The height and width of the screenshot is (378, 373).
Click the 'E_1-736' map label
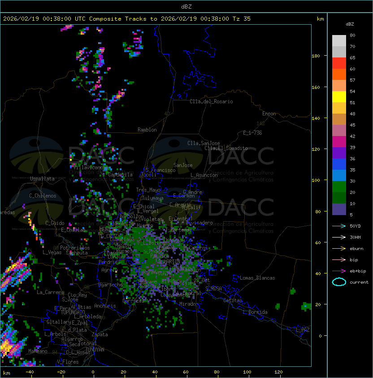pos(252,133)
